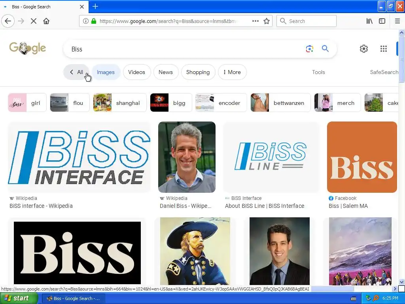The image size is (405, 304).
Task: Switch to the All results tab
Action: (76, 72)
